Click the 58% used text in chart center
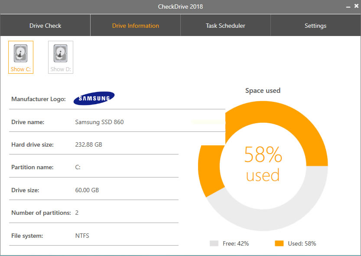361x256 pixels. 263,164
